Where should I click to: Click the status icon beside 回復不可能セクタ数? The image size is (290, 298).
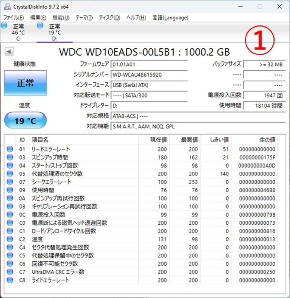[10, 264]
